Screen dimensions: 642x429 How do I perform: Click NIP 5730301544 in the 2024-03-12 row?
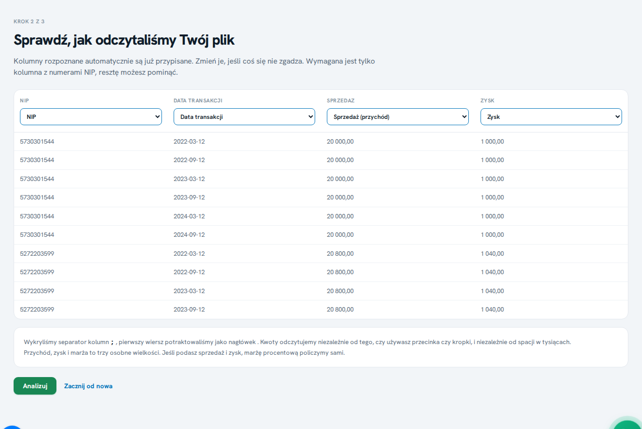pyautogui.click(x=37, y=216)
